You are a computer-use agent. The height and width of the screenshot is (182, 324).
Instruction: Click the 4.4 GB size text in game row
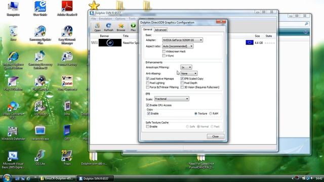pos(259,42)
